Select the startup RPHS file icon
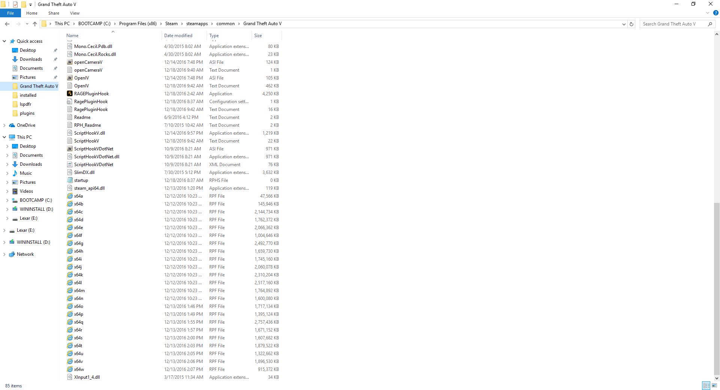This screenshot has height=390, width=720. (70, 180)
